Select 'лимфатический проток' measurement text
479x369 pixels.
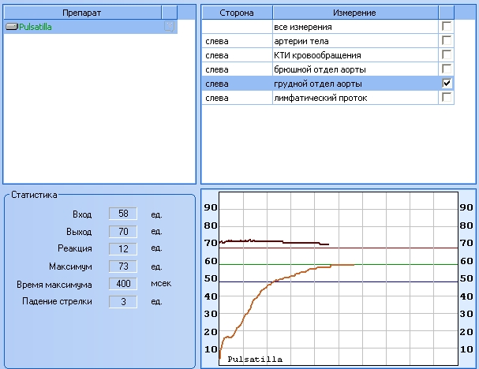click(x=320, y=98)
